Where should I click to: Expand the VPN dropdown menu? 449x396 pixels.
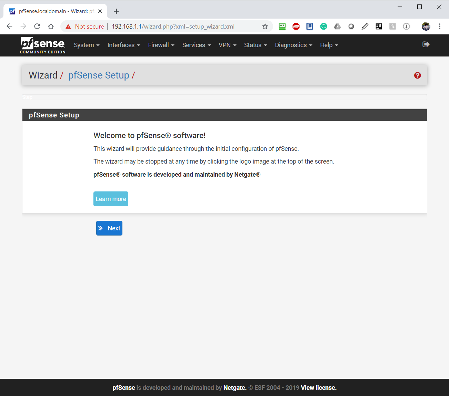(x=228, y=45)
